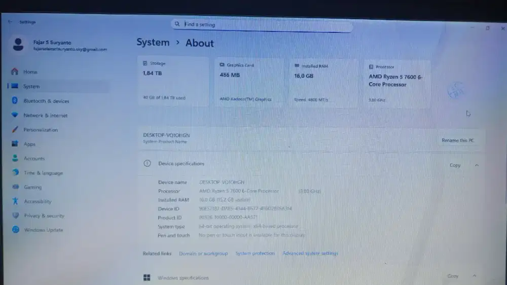
Task: Click the Network & internet wifi icon
Action: pyautogui.click(x=15, y=115)
